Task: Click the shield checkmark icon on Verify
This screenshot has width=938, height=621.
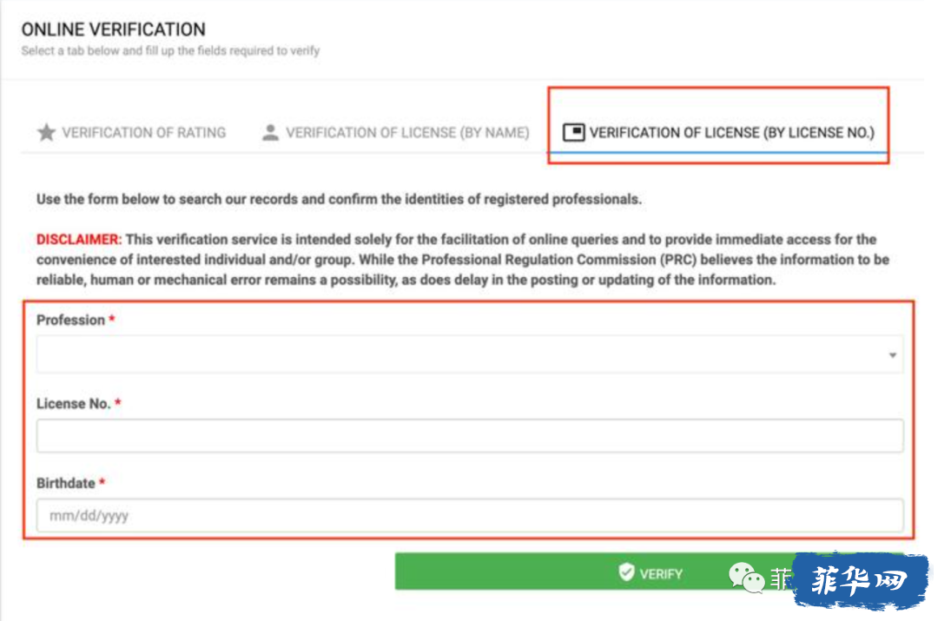Action: click(x=626, y=572)
